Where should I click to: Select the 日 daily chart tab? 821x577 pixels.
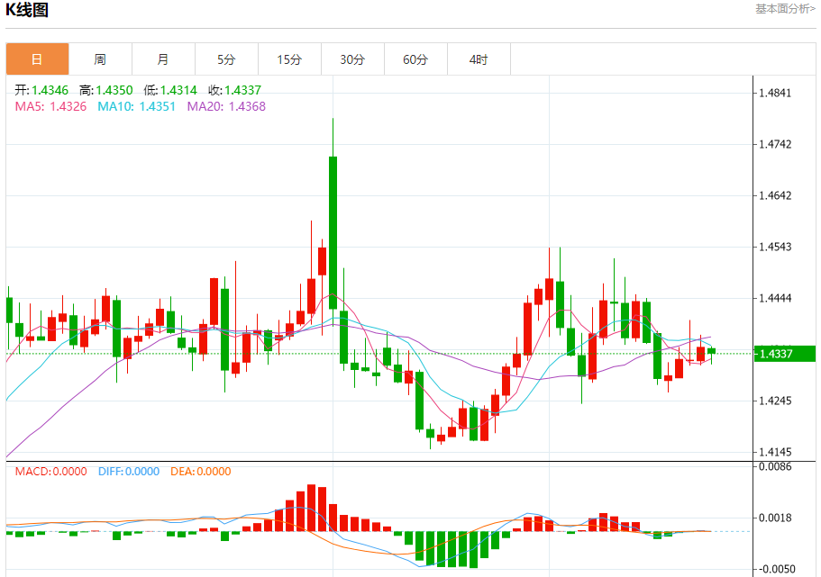[37, 59]
